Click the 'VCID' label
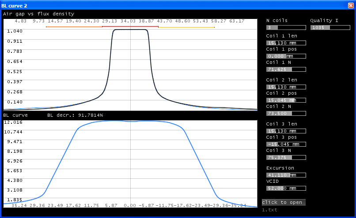Screen dimensions: 356x218 pyautogui.click(x=273, y=181)
